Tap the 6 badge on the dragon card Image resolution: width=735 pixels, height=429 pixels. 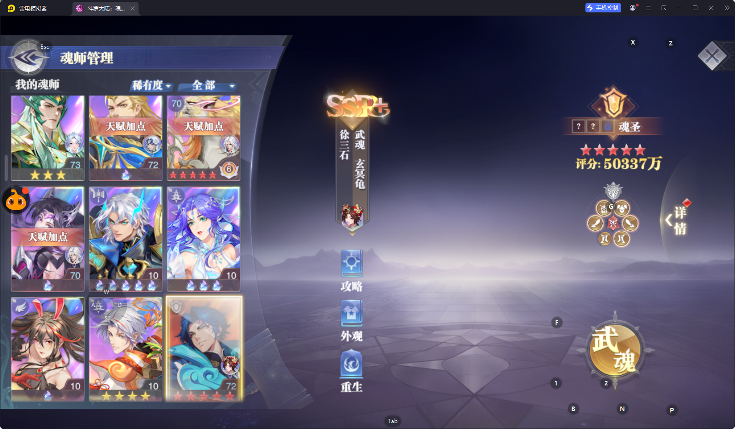click(x=229, y=169)
